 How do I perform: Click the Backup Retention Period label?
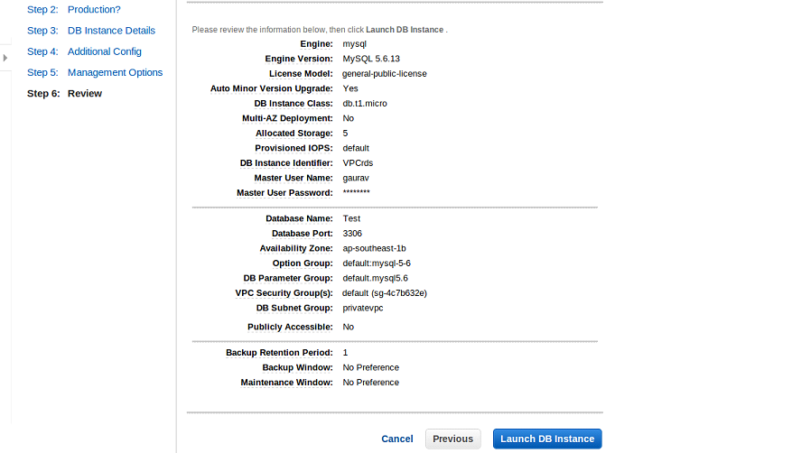coord(279,353)
